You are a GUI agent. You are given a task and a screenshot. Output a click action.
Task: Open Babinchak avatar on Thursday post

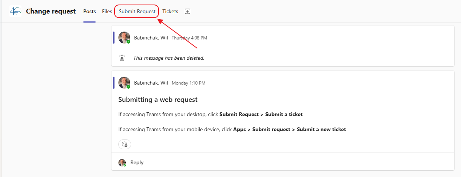coord(124,38)
